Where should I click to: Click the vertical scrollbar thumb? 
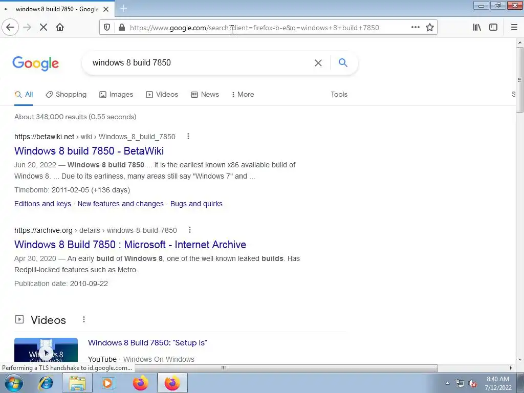[x=520, y=80]
